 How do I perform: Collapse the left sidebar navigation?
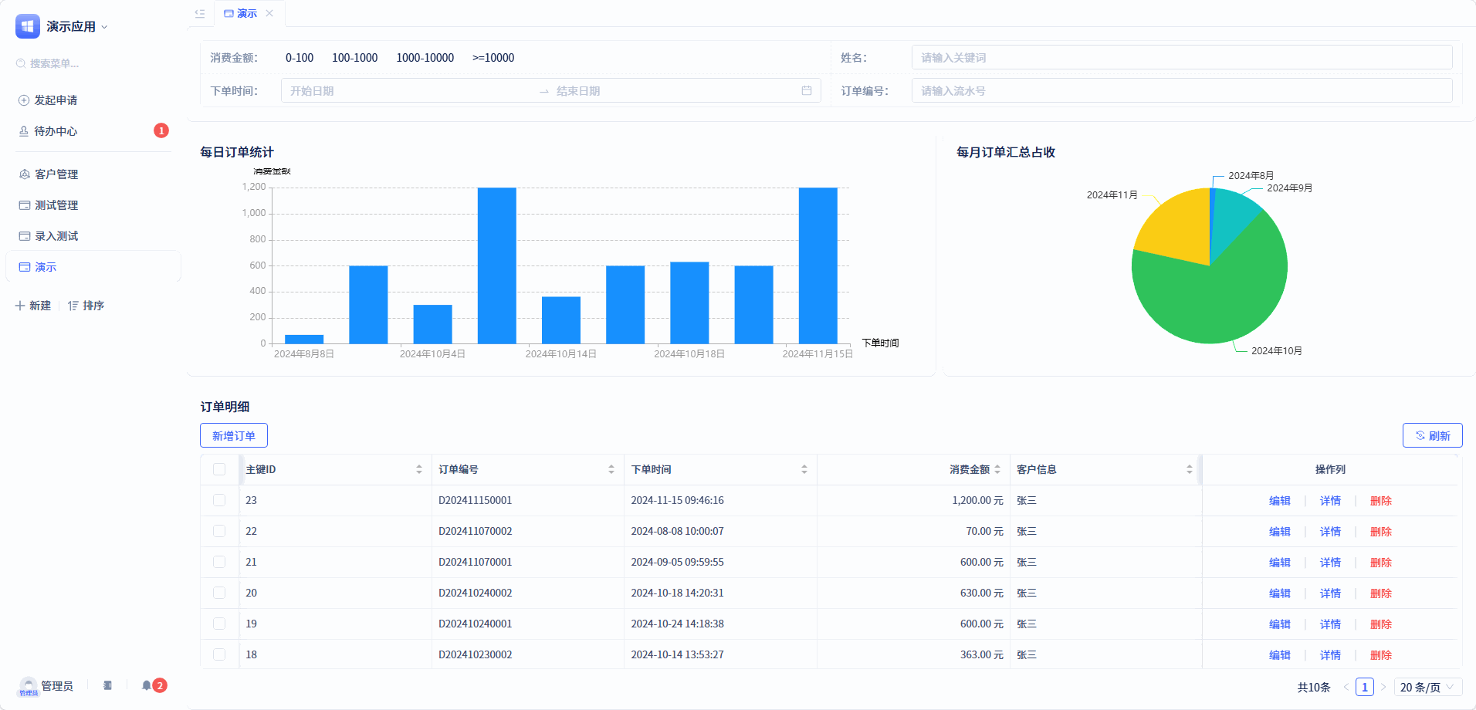(x=199, y=13)
